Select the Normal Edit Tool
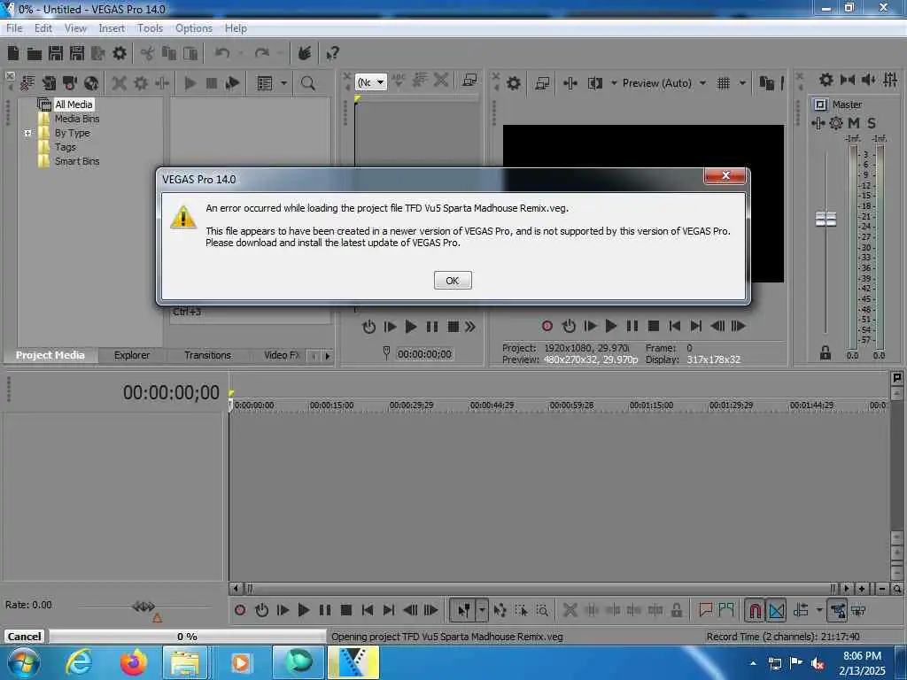This screenshot has width=907, height=680. (463, 610)
